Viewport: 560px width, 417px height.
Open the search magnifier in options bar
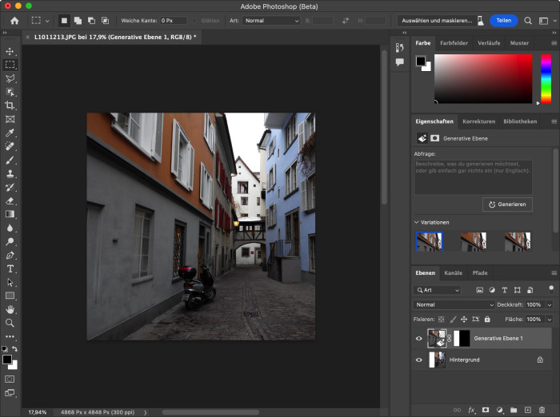point(528,21)
